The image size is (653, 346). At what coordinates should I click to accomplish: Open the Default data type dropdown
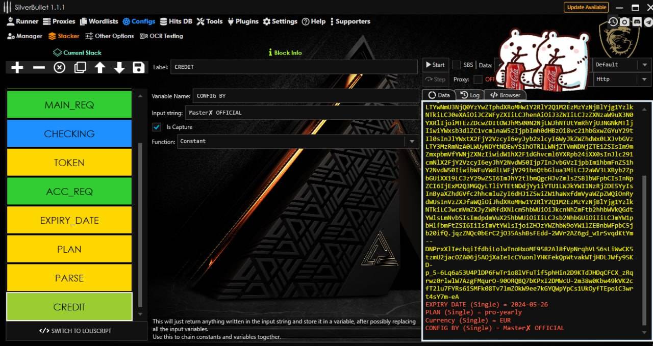click(x=622, y=65)
